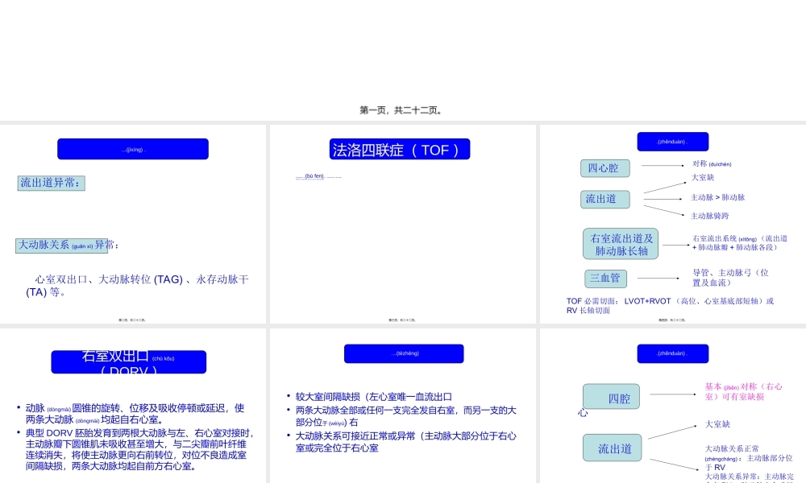Click the 流出道异常 label box
The image size is (806, 483).
pos(50,183)
